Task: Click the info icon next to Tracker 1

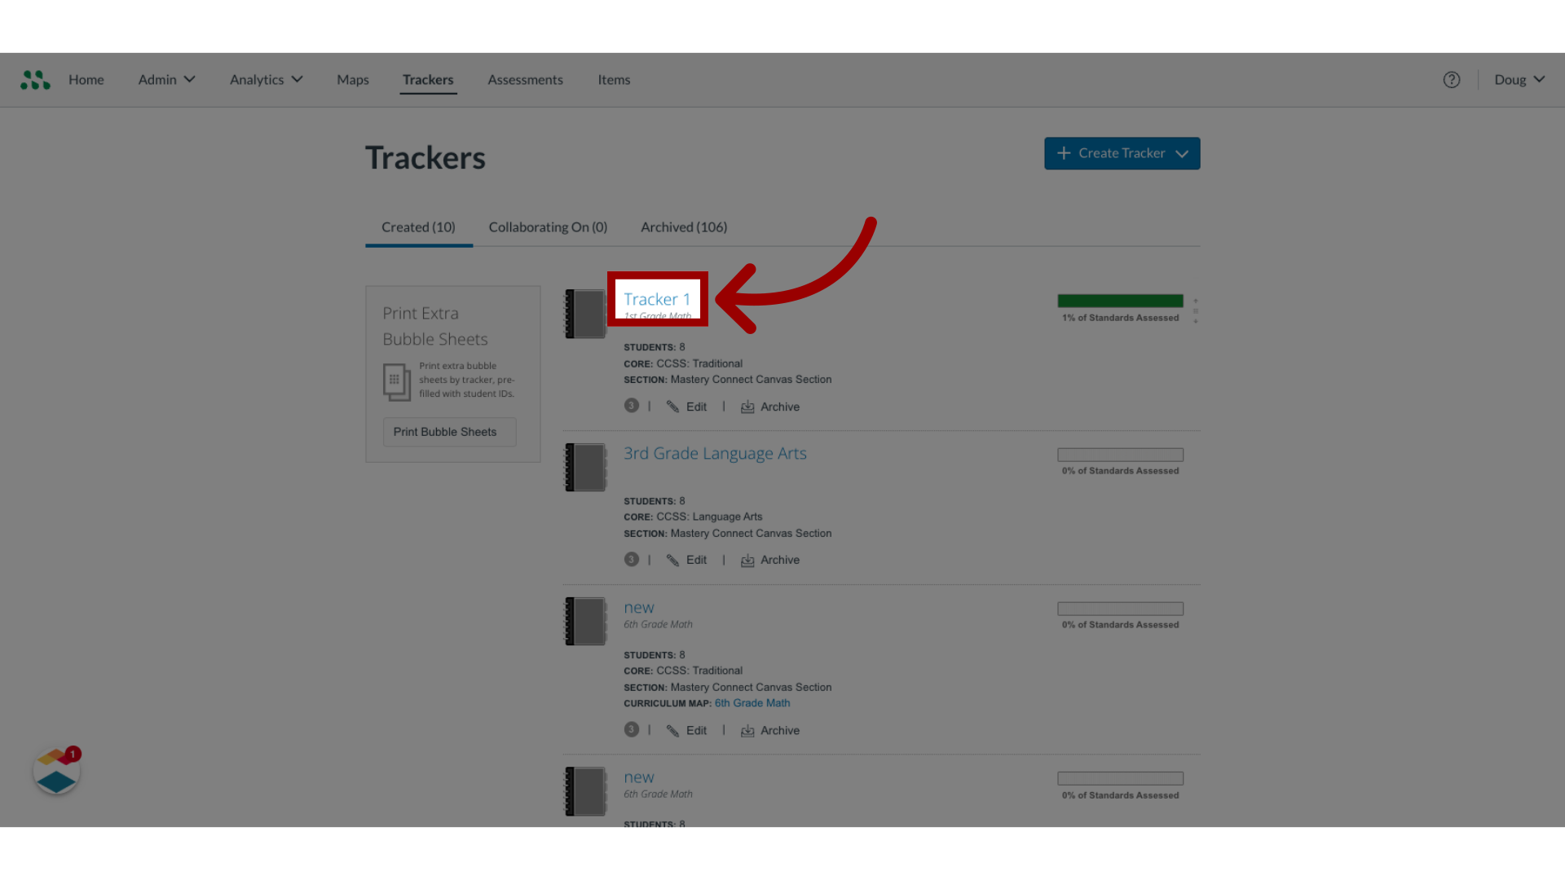Action: (631, 405)
